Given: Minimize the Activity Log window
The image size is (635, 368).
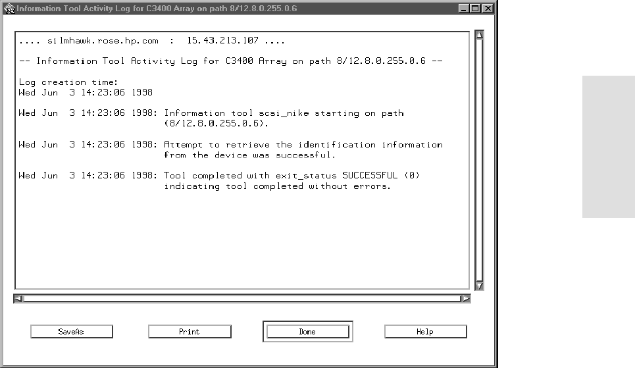Looking at the screenshot, I should [464, 9].
